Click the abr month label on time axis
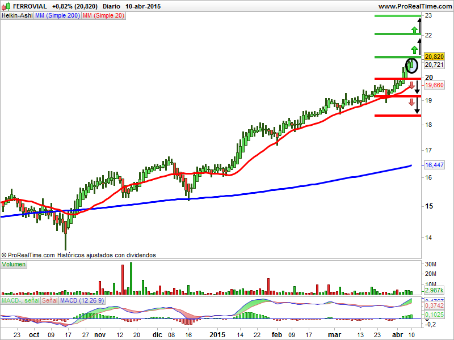 (x=397, y=335)
